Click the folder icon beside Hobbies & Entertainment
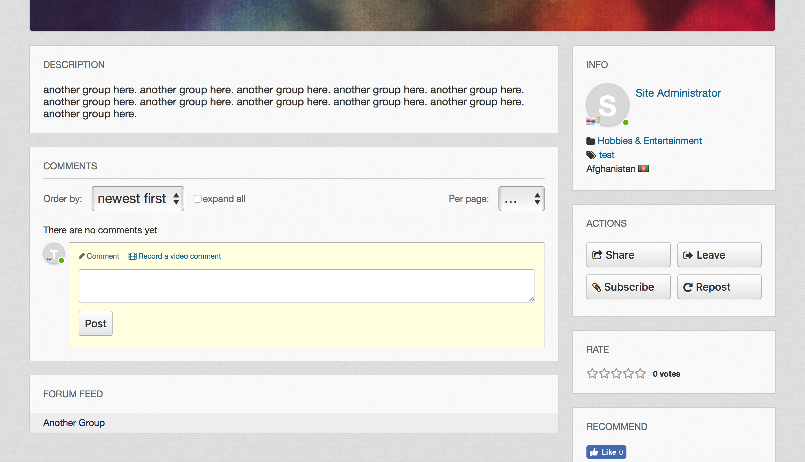This screenshot has width=805, height=462. (x=591, y=141)
